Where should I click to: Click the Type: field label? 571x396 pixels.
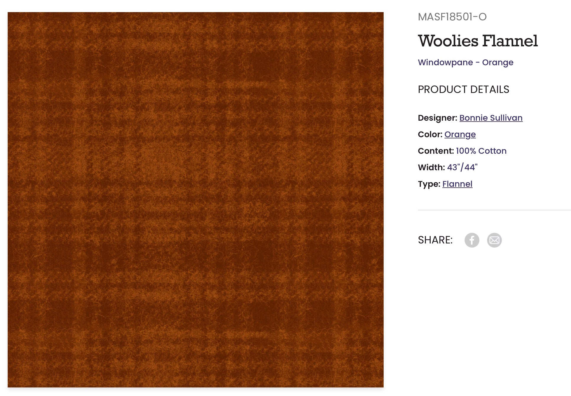[429, 184]
